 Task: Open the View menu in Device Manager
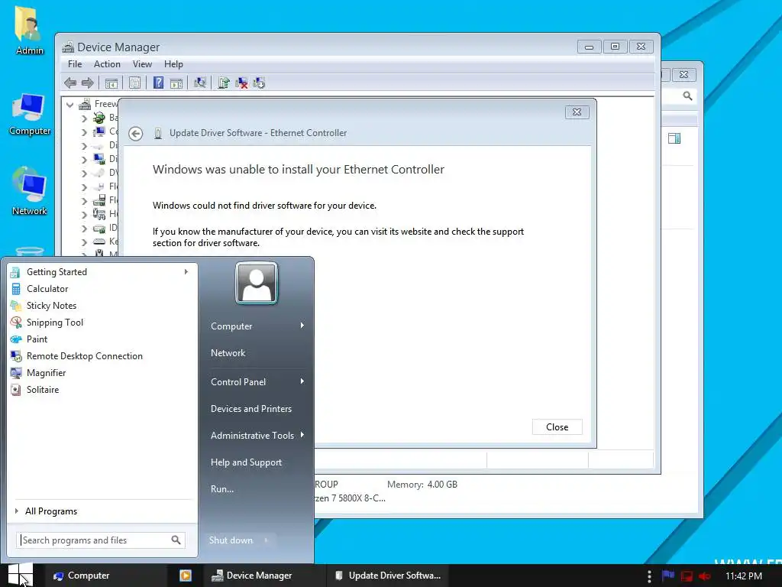click(x=142, y=64)
